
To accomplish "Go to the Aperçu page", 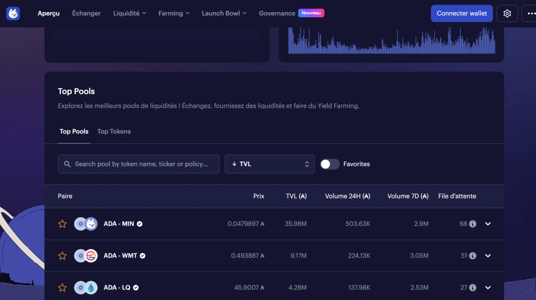I will point(49,13).
